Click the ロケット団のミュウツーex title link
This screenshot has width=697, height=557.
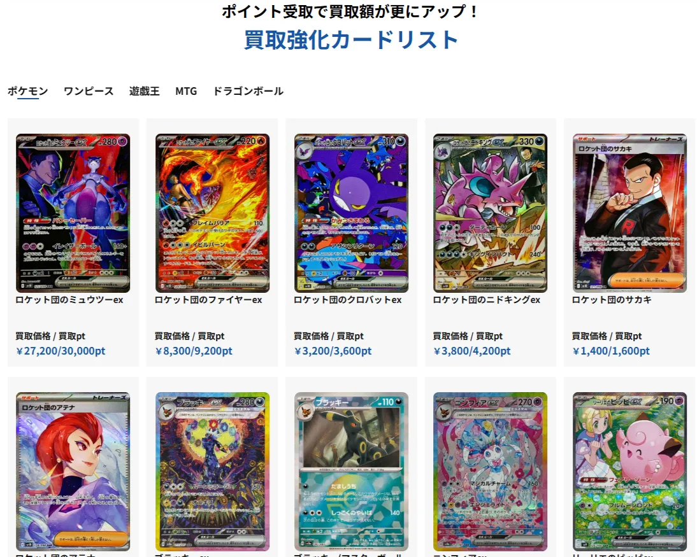pos(69,300)
